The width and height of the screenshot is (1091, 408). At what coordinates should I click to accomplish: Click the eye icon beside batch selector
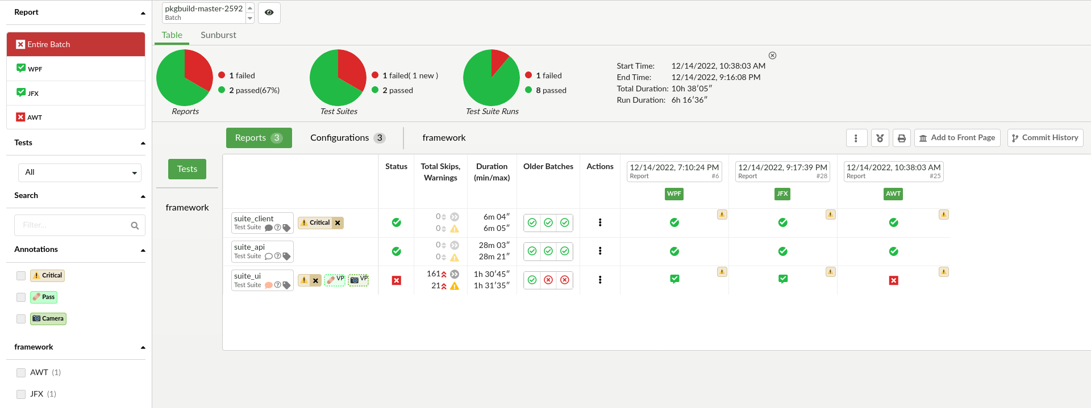point(269,12)
